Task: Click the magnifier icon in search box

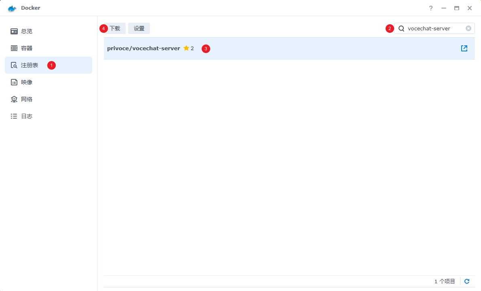Action: pos(401,28)
